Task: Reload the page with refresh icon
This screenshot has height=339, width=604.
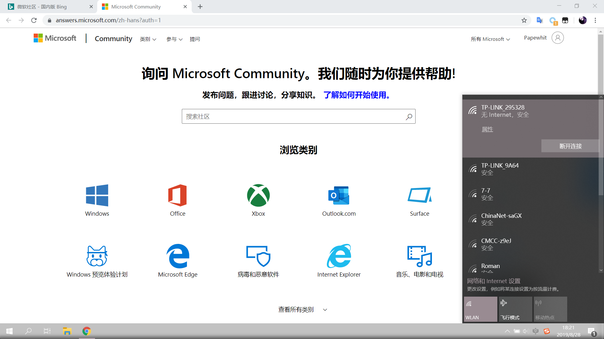Action: (x=34, y=20)
